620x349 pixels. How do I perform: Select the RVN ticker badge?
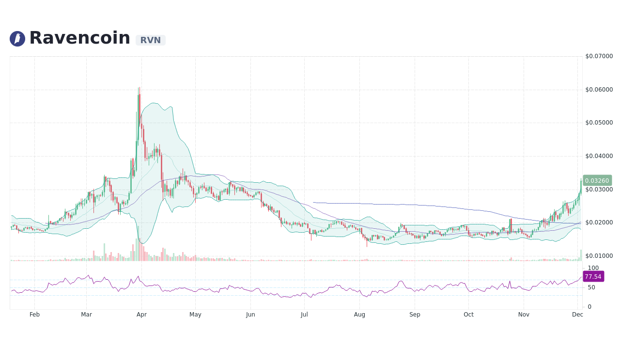[x=151, y=40]
